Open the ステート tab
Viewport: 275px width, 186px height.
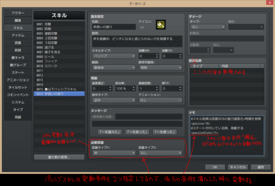(x=18, y=72)
